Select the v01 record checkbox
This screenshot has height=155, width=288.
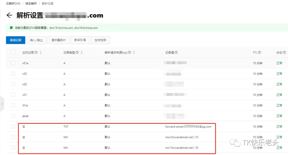[13, 95]
